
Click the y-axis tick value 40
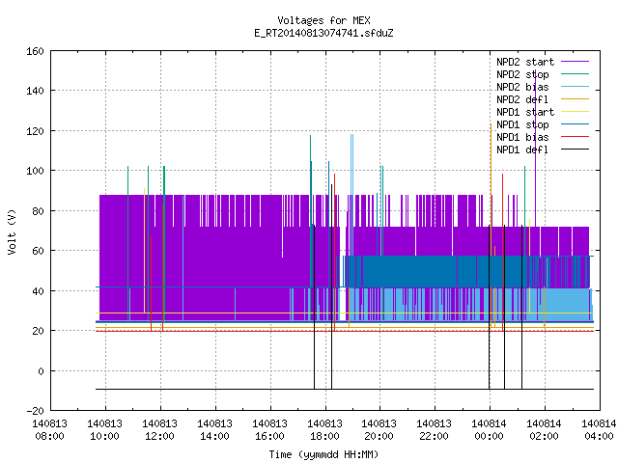coord(38,291)
